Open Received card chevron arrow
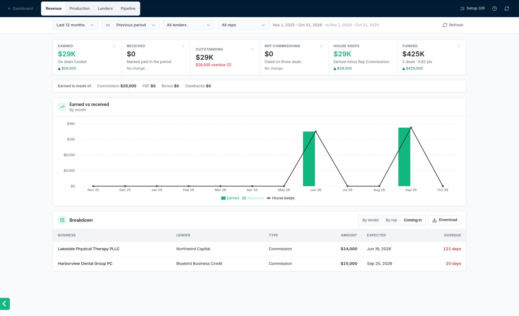Image resolution: width=519 pixels, height=316 pixels. tap(183, 46)
